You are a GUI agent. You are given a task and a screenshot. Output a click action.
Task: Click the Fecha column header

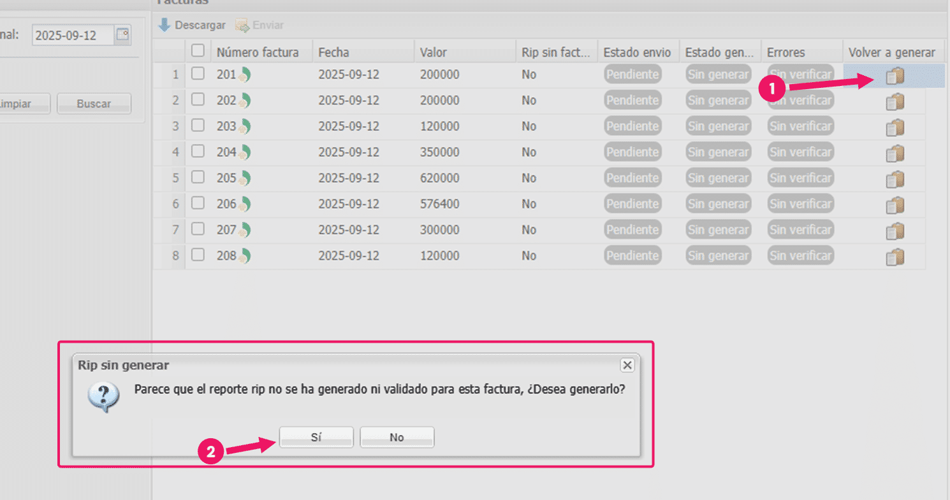[334, 52]
